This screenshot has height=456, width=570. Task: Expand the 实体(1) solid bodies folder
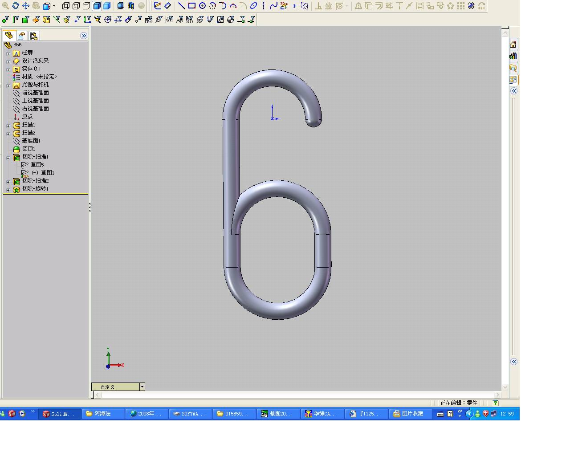point(8,69)
